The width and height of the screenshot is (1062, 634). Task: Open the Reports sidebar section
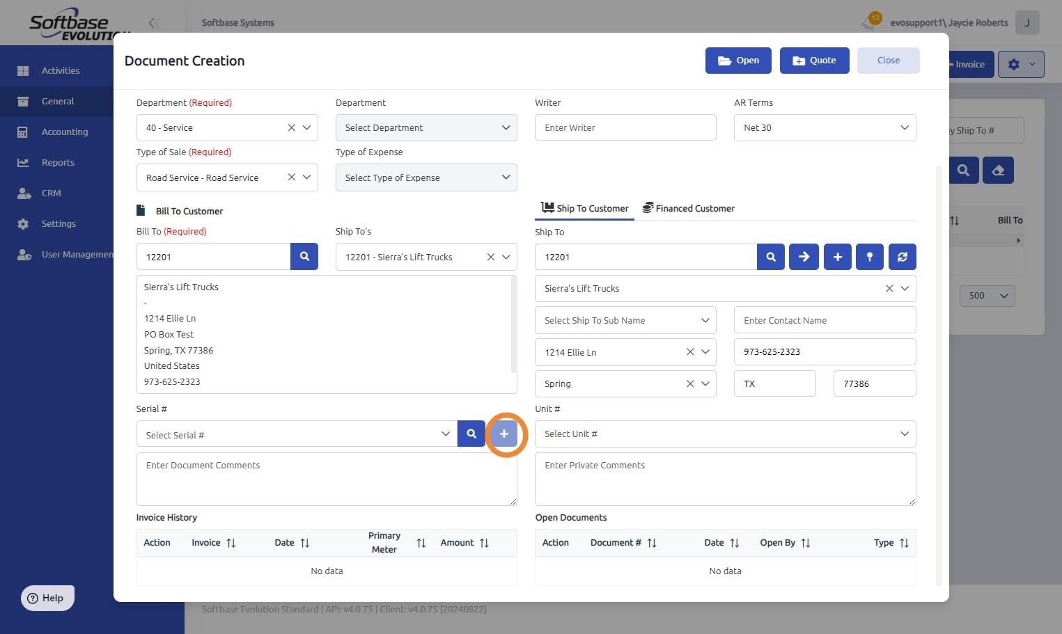pos(57,162)
